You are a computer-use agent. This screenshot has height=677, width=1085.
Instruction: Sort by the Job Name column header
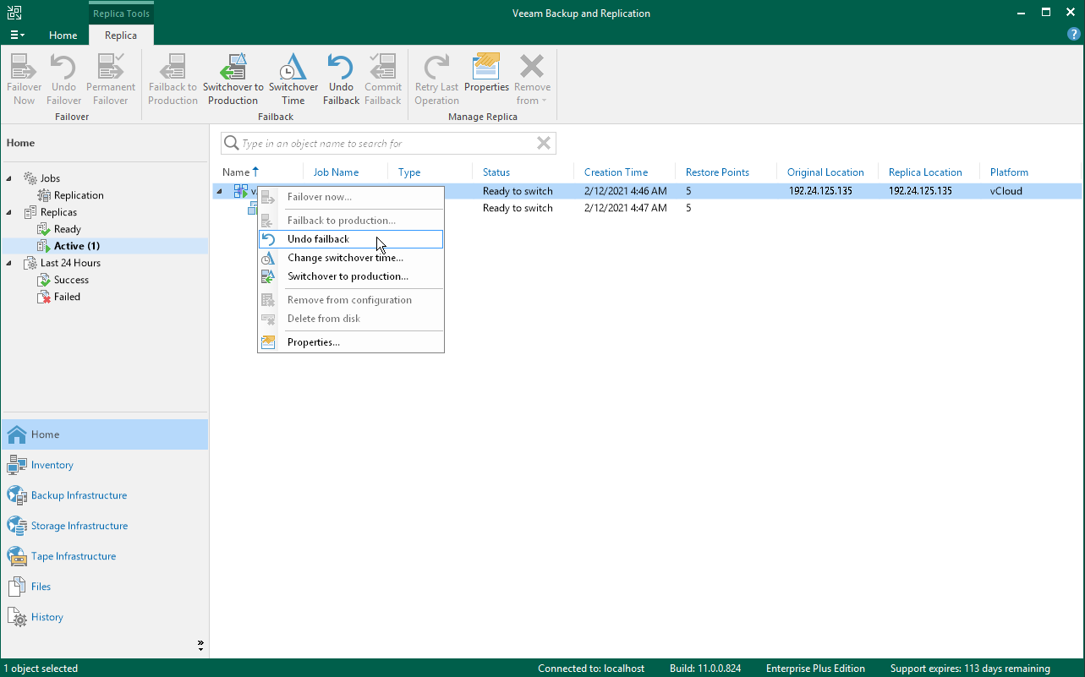(336, 172)
